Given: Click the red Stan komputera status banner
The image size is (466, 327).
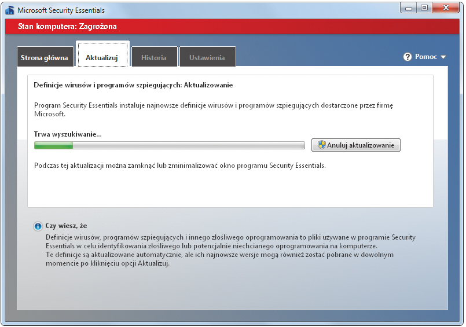Looking at the screenshot, I should [x=232, y=27].
